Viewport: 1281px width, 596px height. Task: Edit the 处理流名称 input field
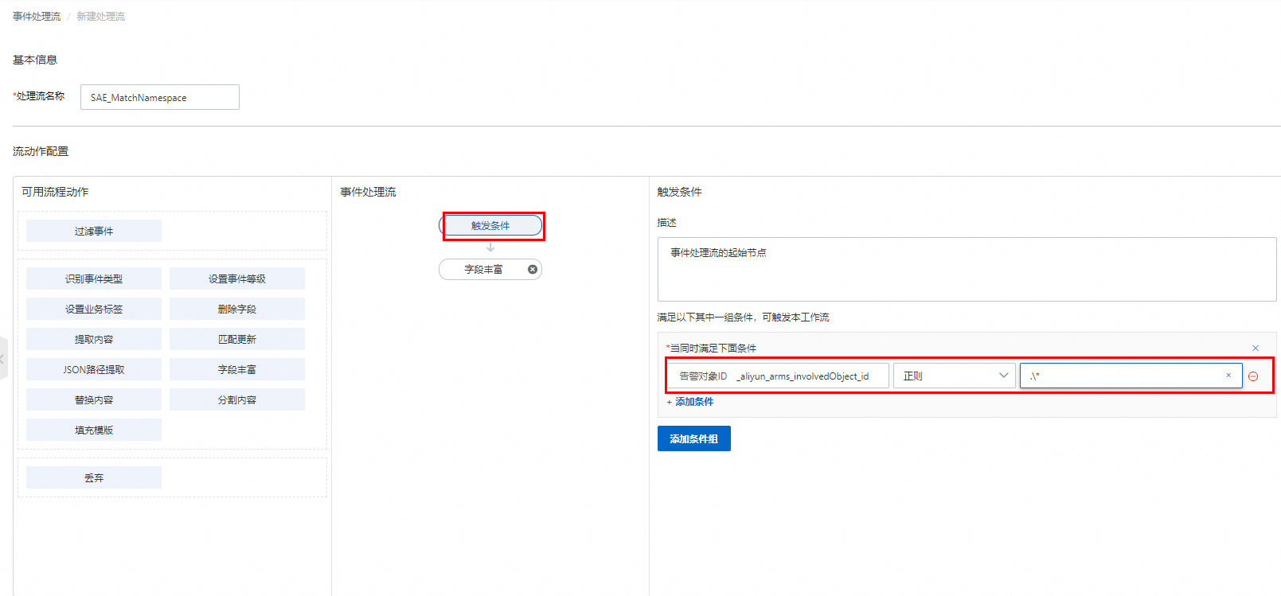tap(160, 97)
